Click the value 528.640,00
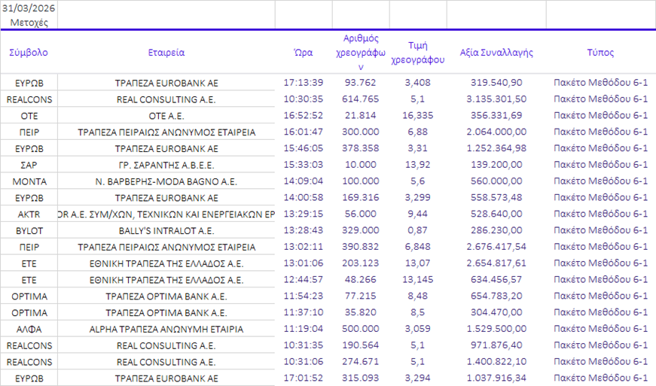 (496, 214)
